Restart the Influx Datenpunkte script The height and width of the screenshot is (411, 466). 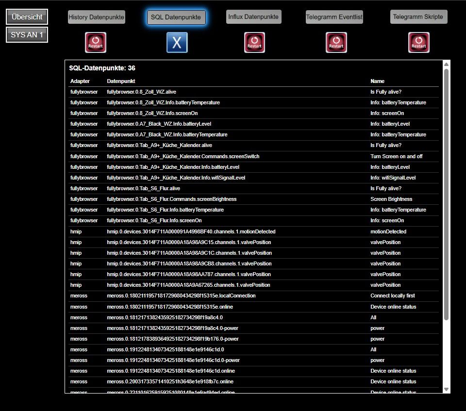click(x=254, y=43)
